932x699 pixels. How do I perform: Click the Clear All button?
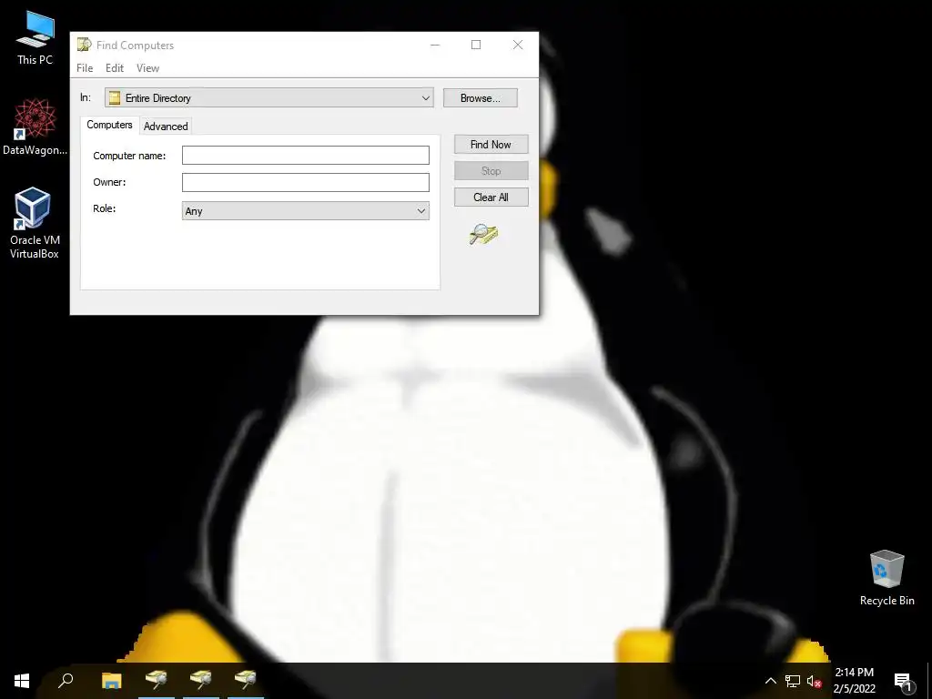(x=491, y=198)
